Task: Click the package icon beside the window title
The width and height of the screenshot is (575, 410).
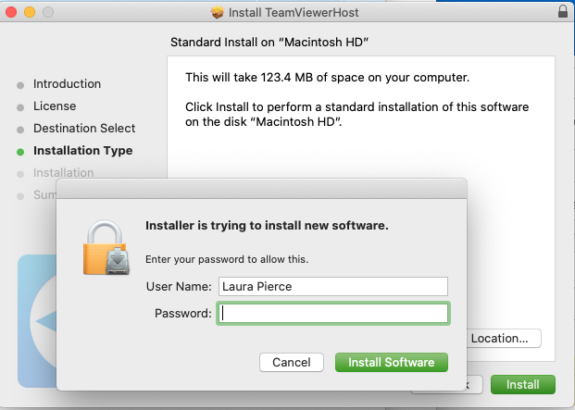Action: [x=217, y=12]
